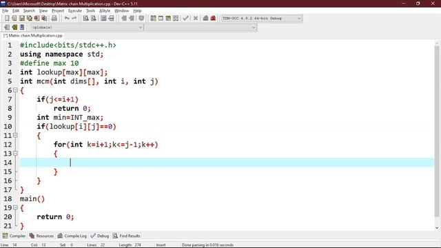Click 'Done parsing' status bar message
The width and height of the screenshot is (441, 248).
coord(207,245)
